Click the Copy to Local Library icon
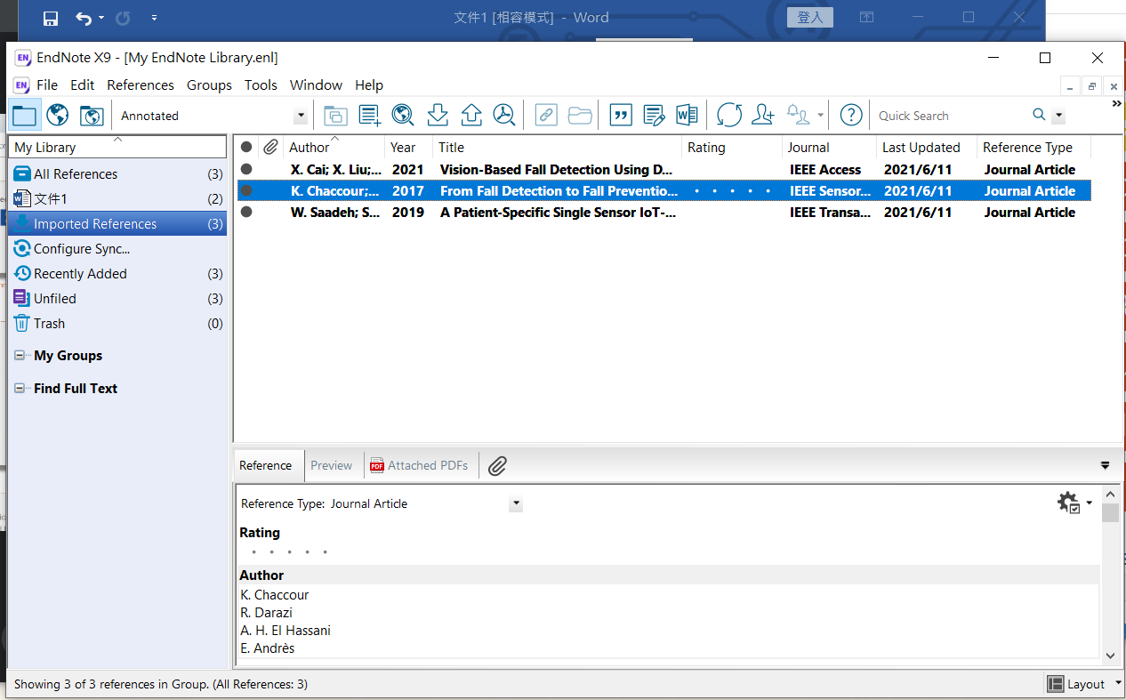Image resolution: width=1126 pixels, height=700 pixels. [x=335, y=115]
